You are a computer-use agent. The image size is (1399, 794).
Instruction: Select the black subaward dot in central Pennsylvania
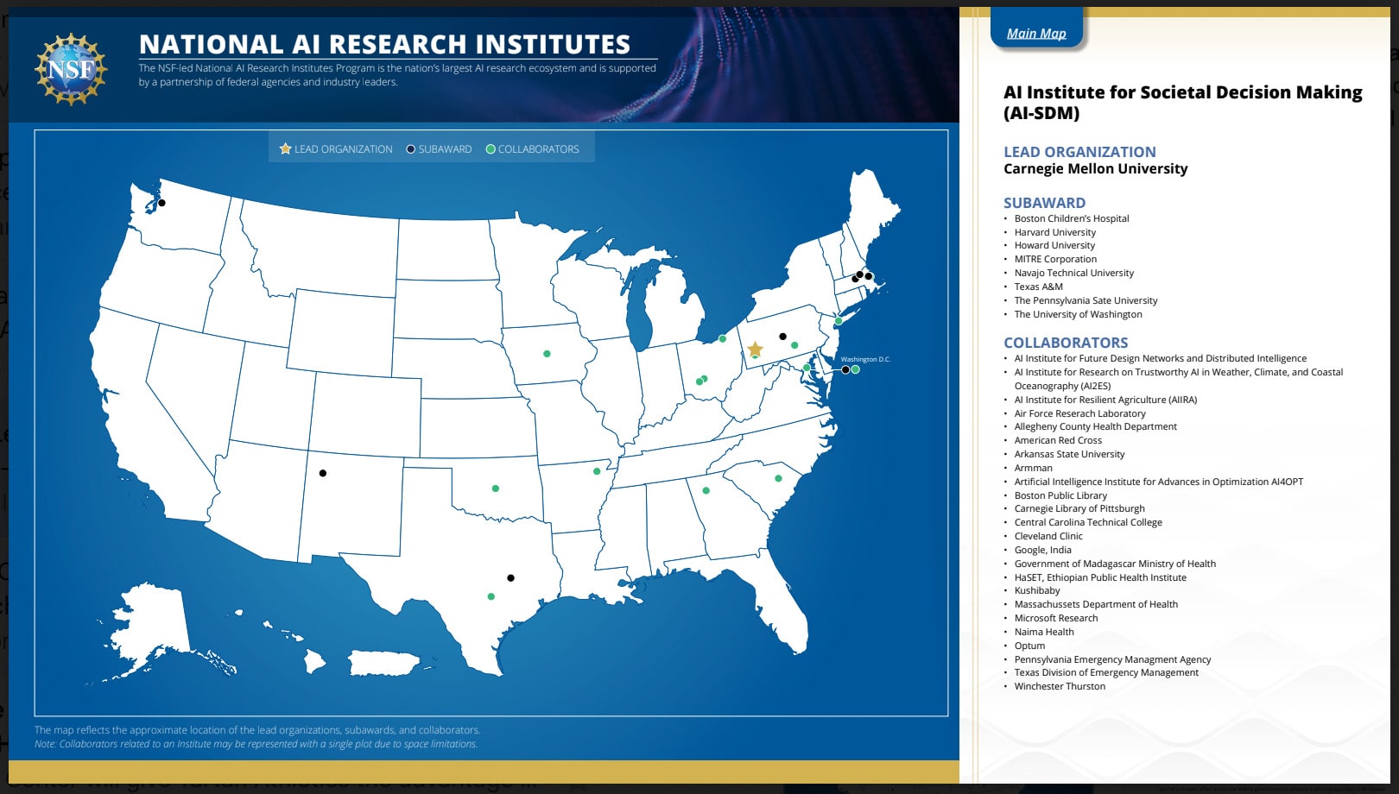click(782, 337)
